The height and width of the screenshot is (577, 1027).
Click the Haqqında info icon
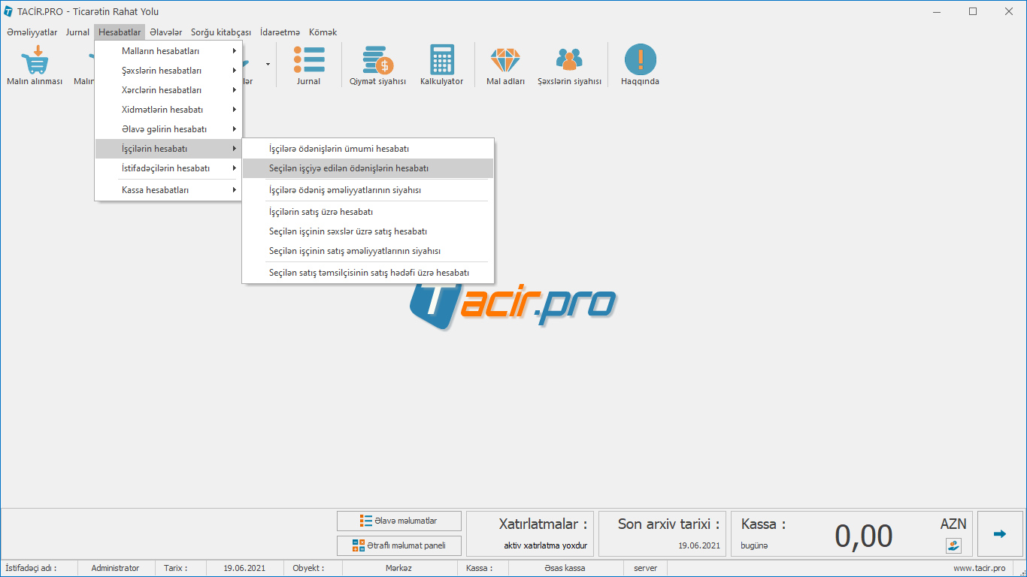[640, 60]
